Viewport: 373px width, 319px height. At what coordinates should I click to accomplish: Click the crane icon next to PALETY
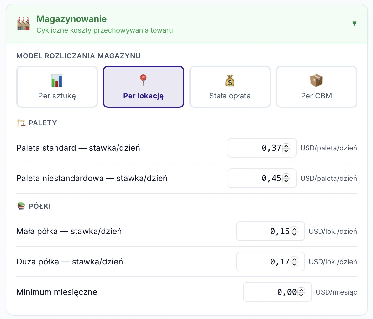(21, 123)
